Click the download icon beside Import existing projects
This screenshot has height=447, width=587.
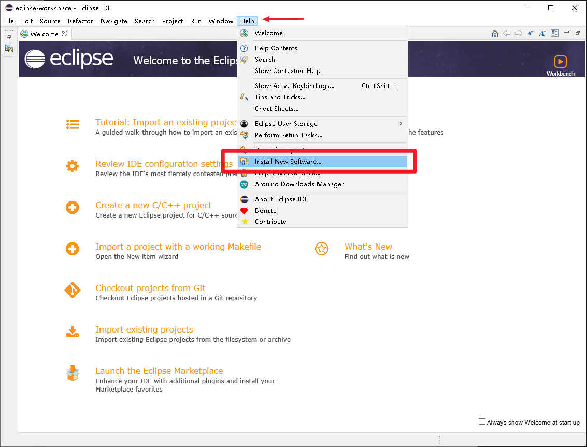(x=73, y=331)
